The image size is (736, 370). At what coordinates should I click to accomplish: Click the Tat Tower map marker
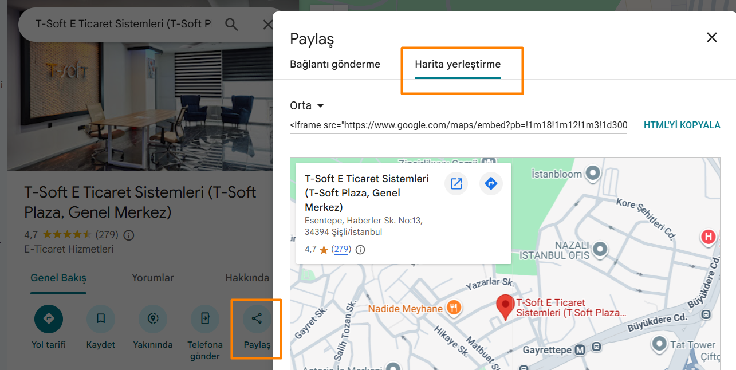click(x=660, y=344)
